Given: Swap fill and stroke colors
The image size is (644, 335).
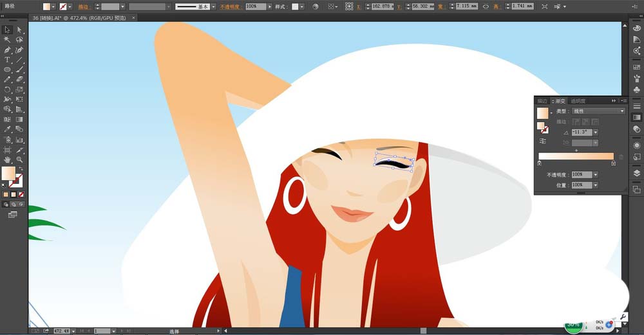Looking at the screenshot, I should click(x=21, y=168).
